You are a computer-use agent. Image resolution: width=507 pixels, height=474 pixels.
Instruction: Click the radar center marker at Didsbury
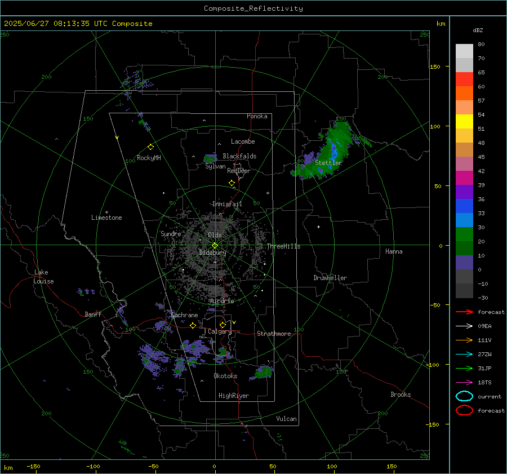215,246
